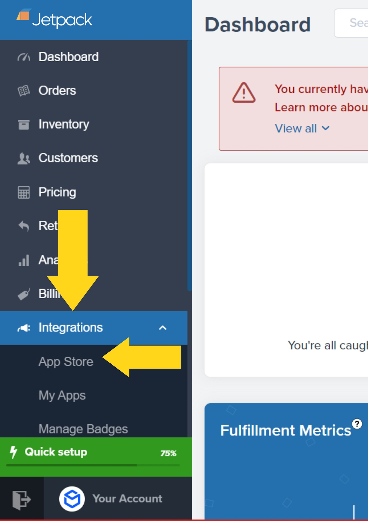The width and height of the screenshot is (368, 521).
Task: Click the Pricing calculator icon
Action: coord(24,192)
